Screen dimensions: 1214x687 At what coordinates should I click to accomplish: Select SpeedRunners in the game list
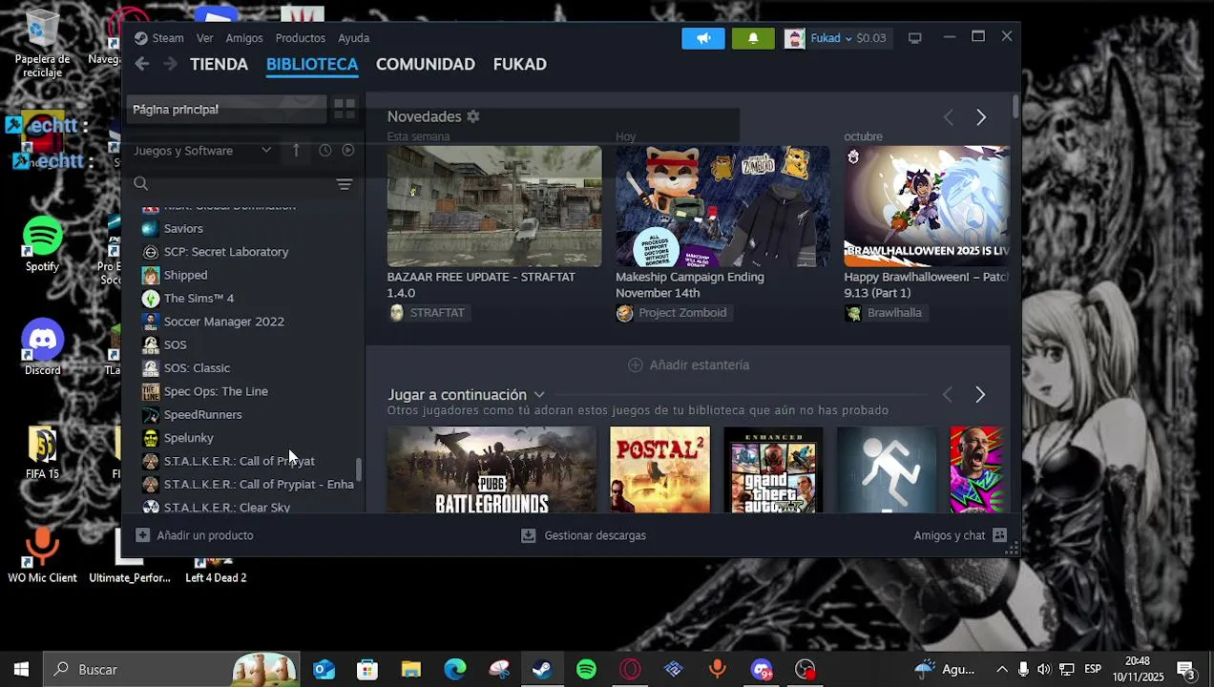[202, 415]
